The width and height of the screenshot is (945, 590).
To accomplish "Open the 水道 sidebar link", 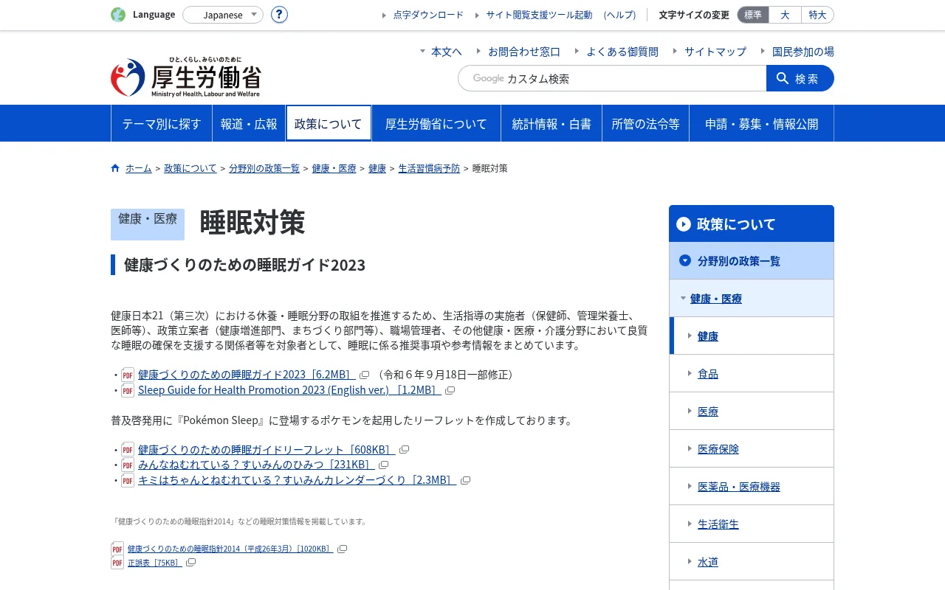I will click(x=708, y=561).
